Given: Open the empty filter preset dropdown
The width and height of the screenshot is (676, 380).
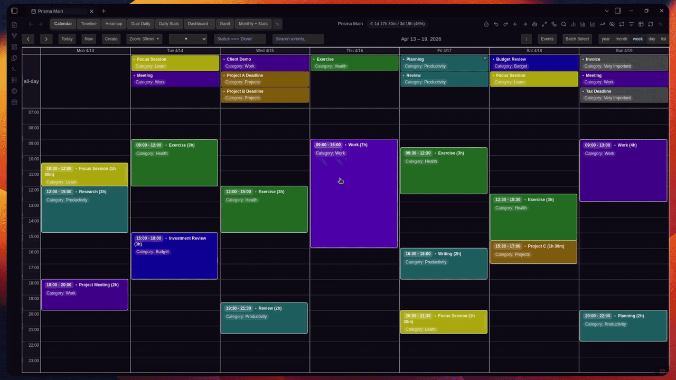Looking at the screenshot, I should pyautogui.click(x=188, y=39).
